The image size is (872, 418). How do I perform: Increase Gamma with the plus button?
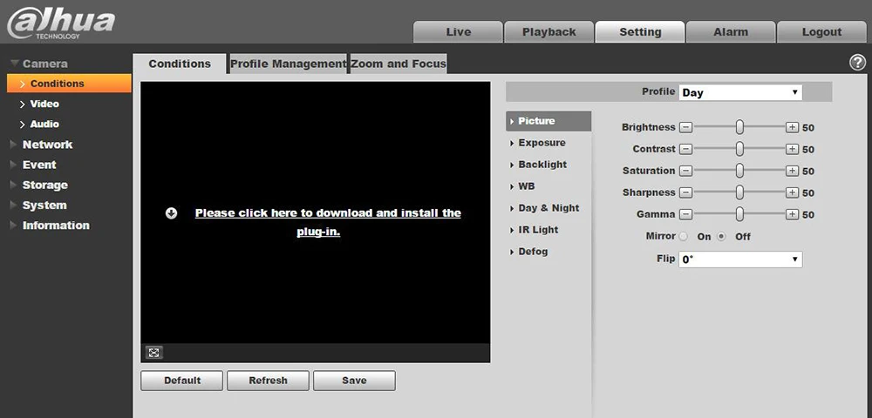pyautogui.click(x=792, y=214)
